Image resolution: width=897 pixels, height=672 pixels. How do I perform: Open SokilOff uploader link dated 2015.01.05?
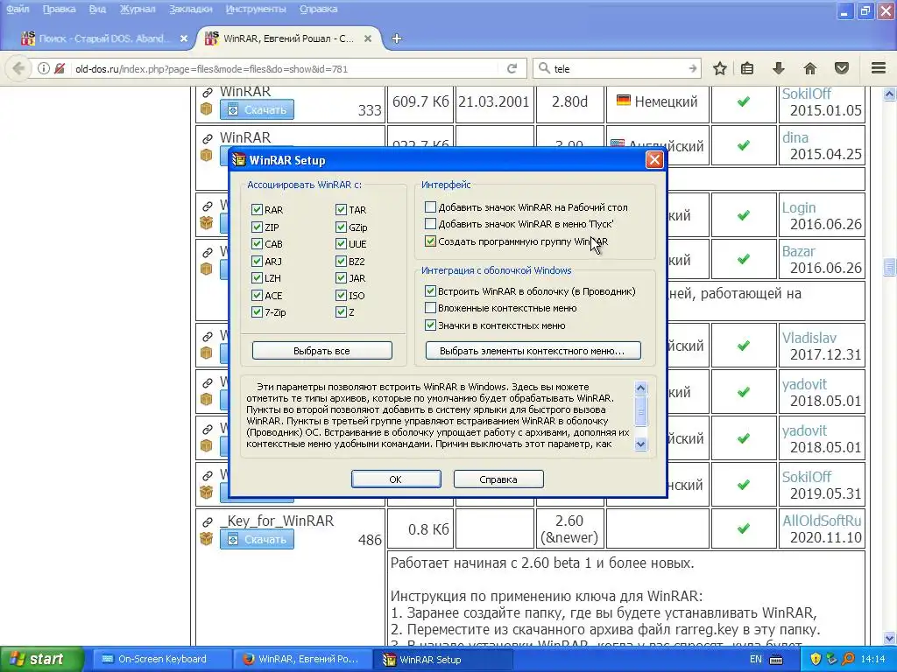[x=806, y=94]
